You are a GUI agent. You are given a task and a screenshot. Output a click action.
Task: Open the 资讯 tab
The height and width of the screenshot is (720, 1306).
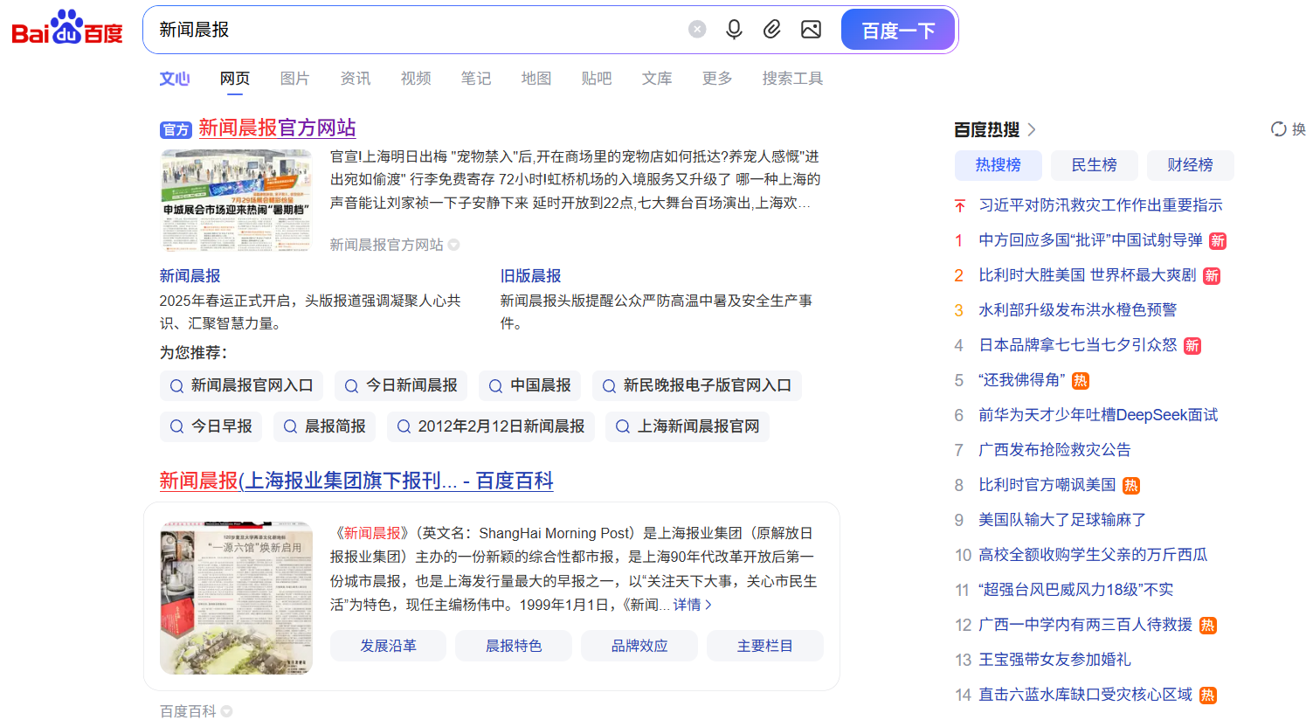click(x=356, y=79)
